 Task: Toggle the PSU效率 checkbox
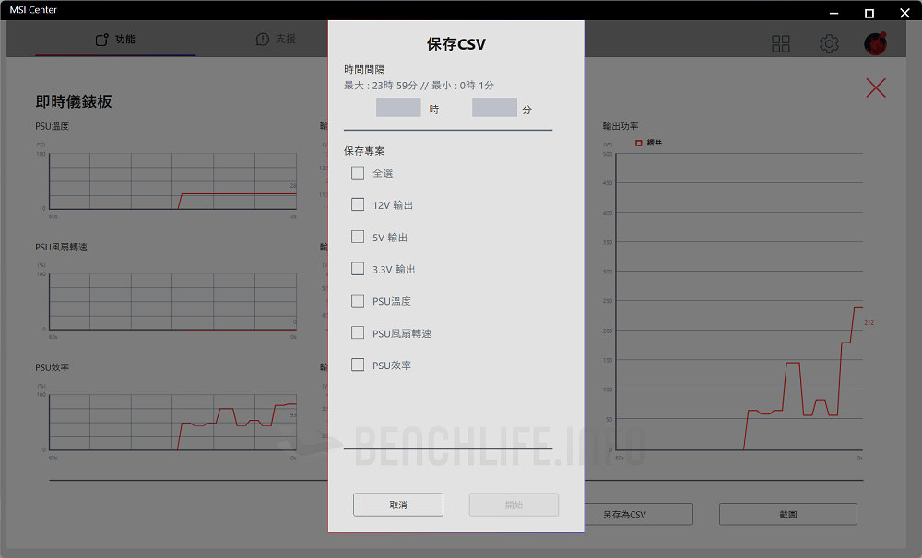pos(358,365)
